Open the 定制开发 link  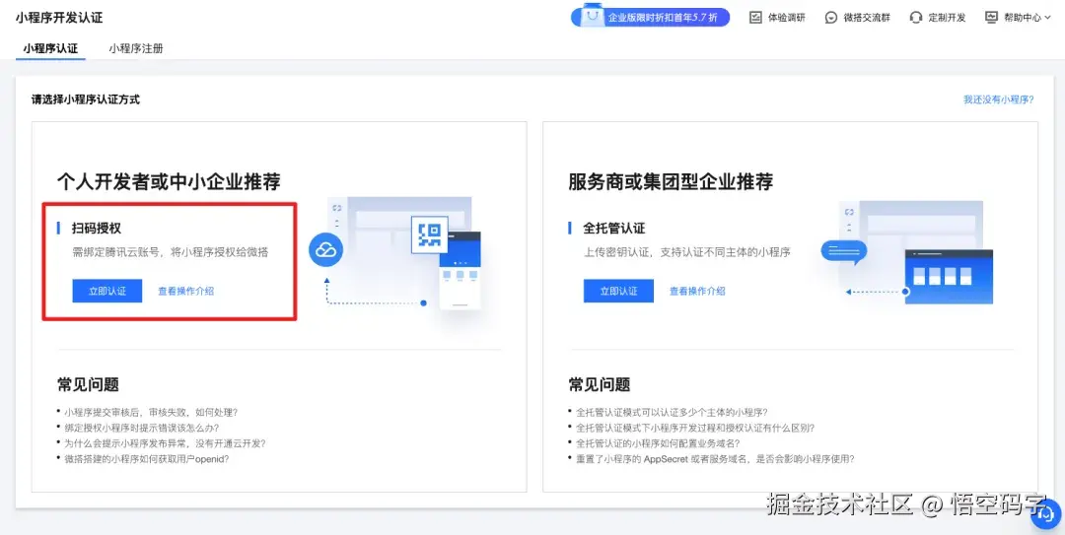click(x=947, y=18)
